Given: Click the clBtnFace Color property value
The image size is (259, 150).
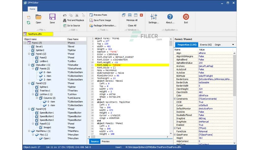Looking at the screenshot, I should (204, 95).
